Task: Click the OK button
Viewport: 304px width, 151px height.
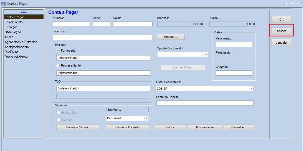Action: 281,20
